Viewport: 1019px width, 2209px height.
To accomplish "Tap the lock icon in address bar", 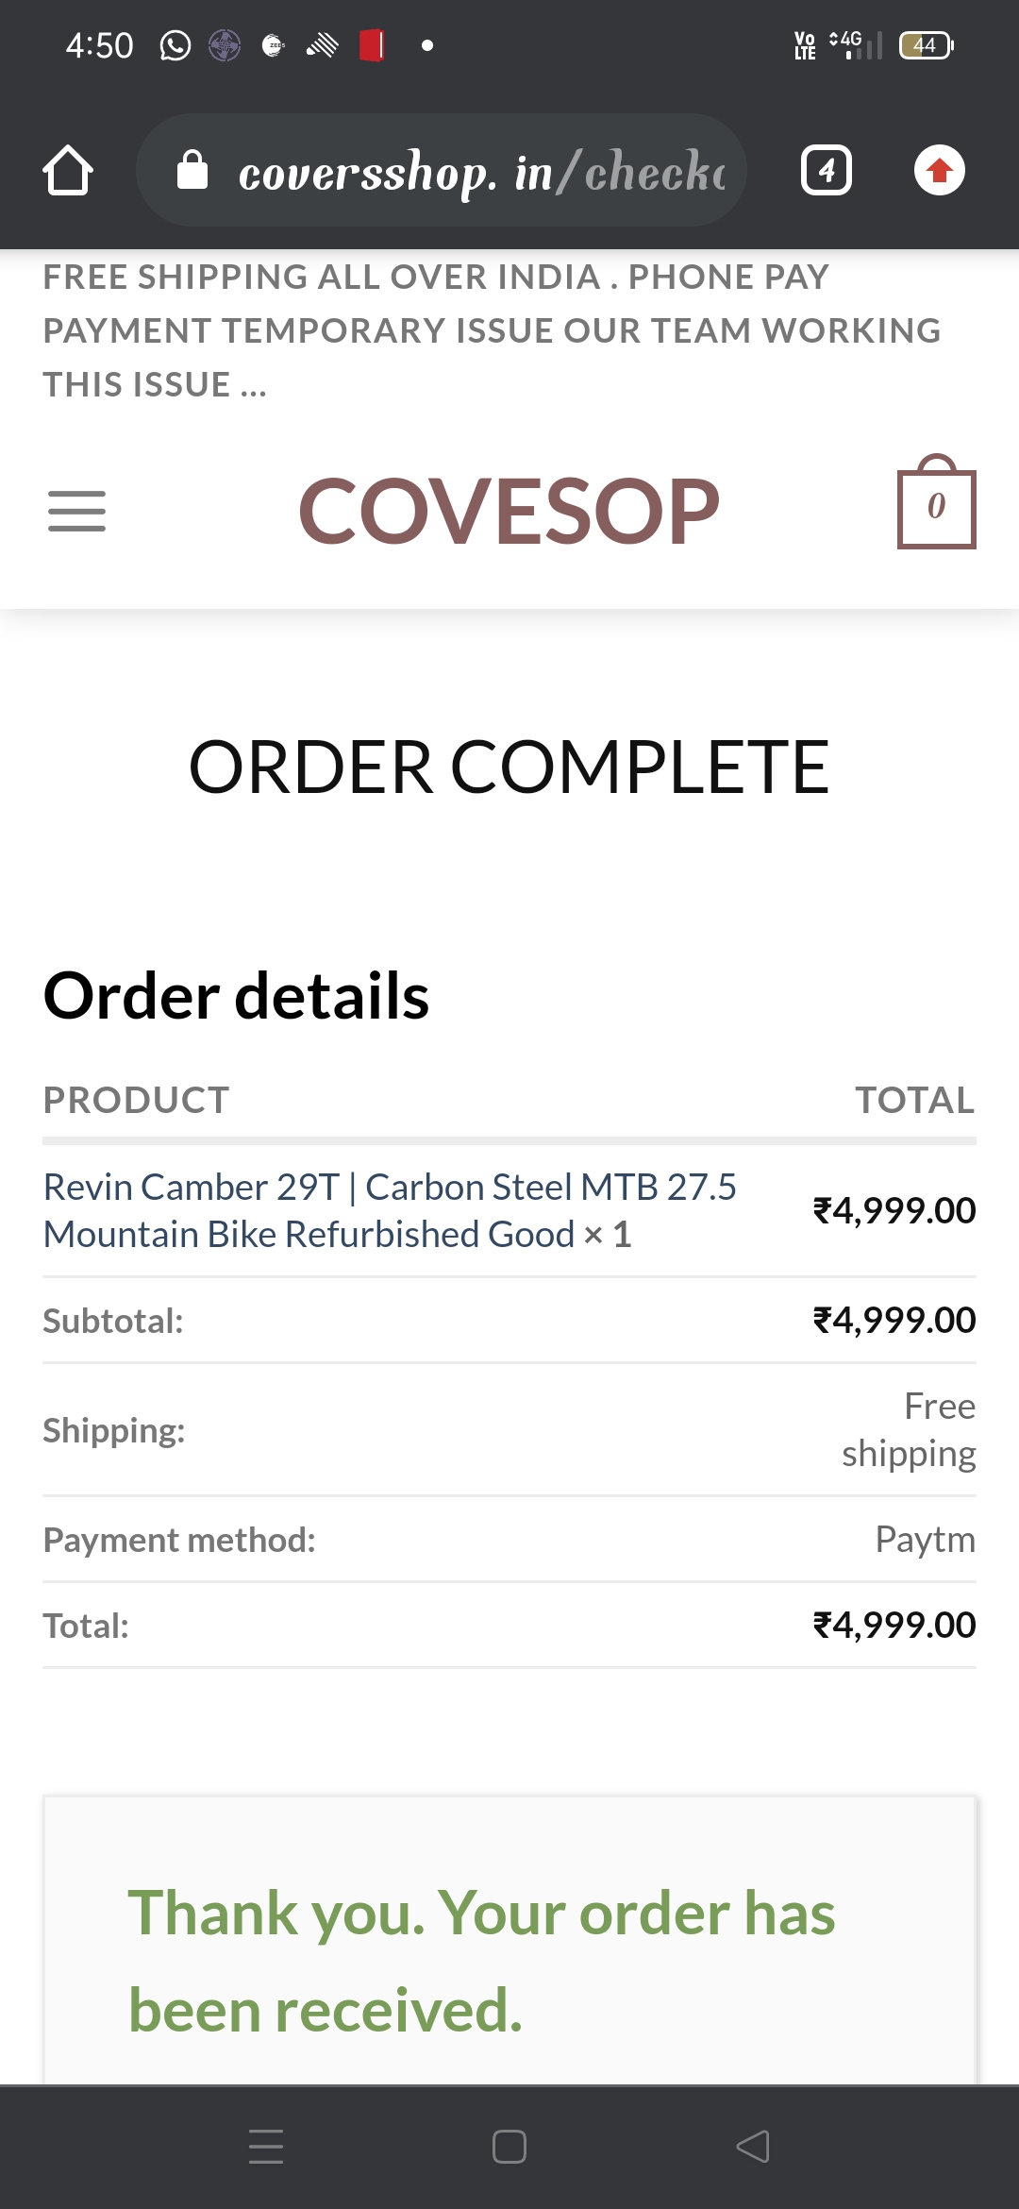I will (192, 171).
